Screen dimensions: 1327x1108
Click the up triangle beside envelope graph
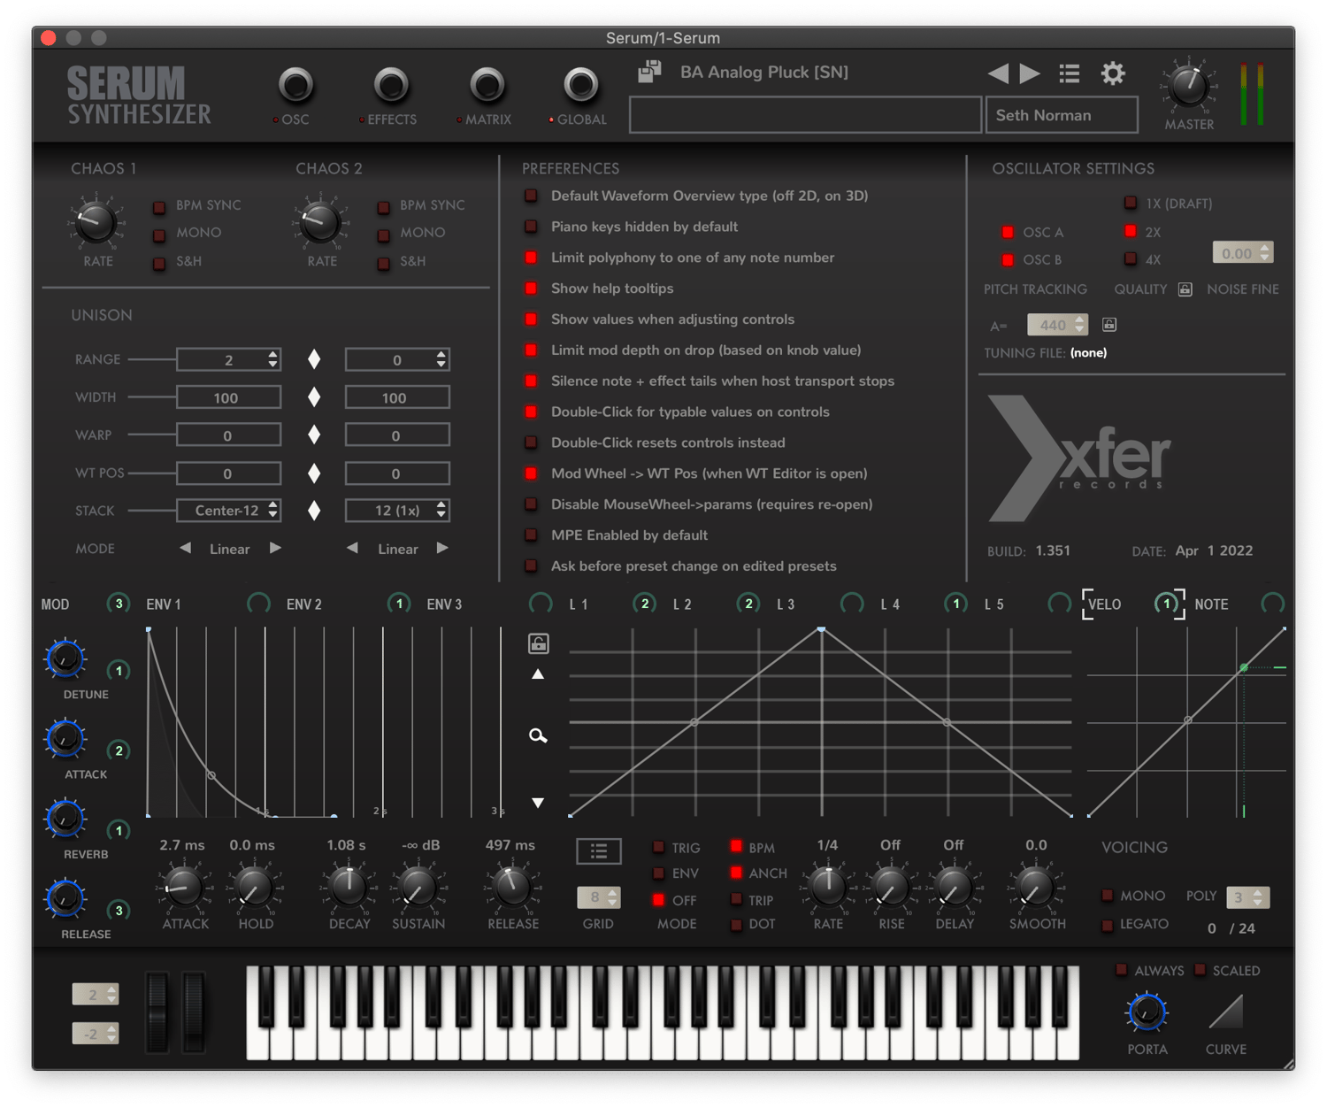tap(538, 674)
